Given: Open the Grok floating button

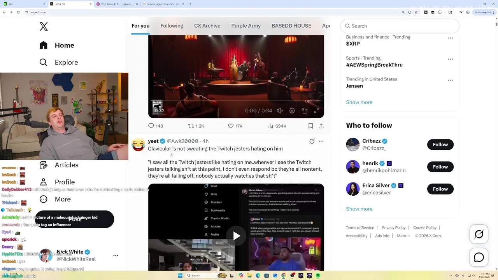Looking at the screenshot, I should (479, 234).
